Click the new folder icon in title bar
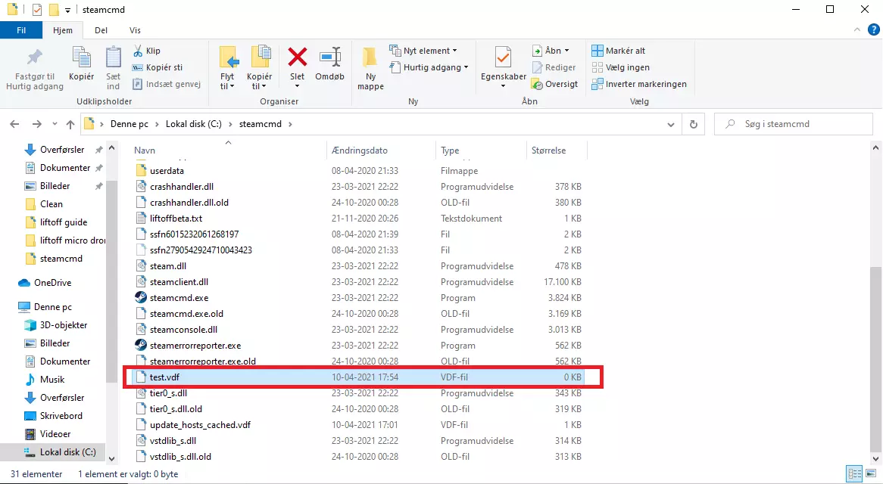The width and height of the screenshot is (883, 484). tap(54, 10)
